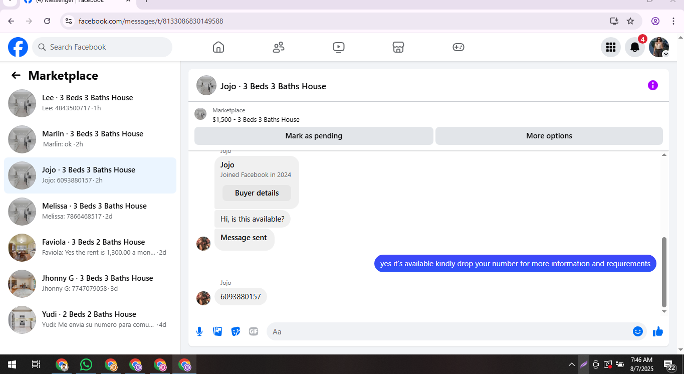Open Marlin's conversation
Image resolution: width=684 pixels, height=374 pixels.
click(x=90, y=139)
